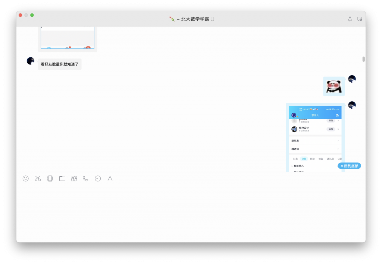The height and width of the screenshot is (264, 382).
Task: Click the red packet gift icon
Action: [x=74, y=179]
